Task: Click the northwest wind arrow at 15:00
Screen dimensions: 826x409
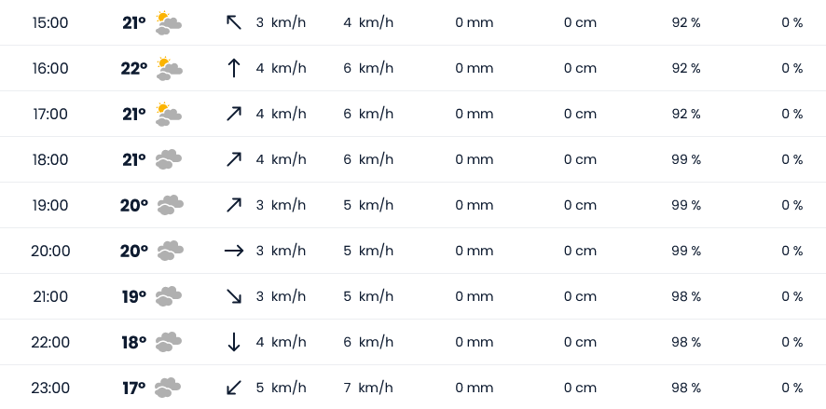Action: (234, 22)
